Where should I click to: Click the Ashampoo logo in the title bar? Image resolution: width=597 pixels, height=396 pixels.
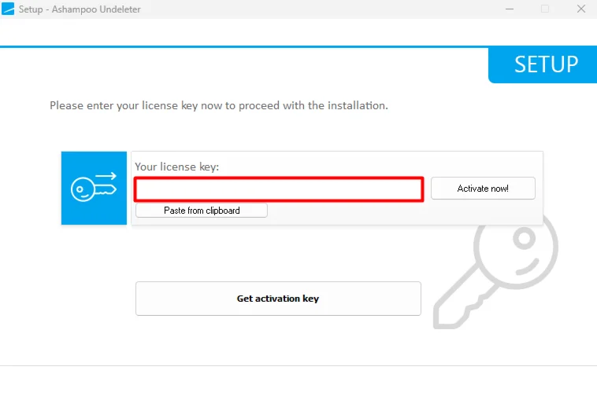10,9
